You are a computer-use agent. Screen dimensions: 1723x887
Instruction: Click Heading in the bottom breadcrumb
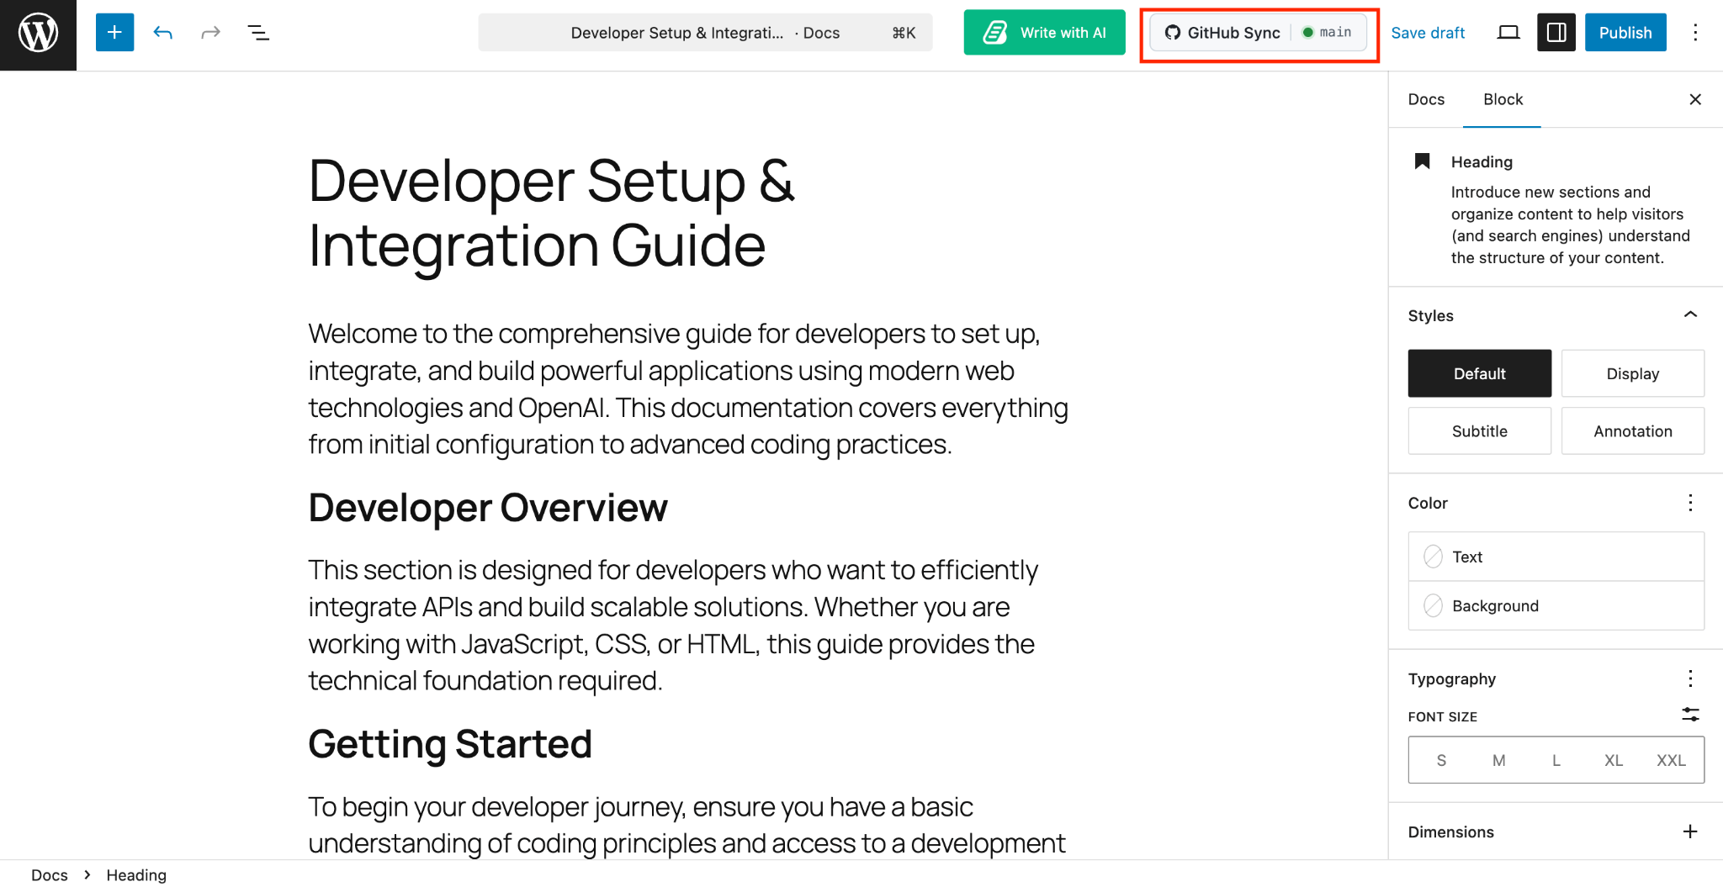click(136, 875)
